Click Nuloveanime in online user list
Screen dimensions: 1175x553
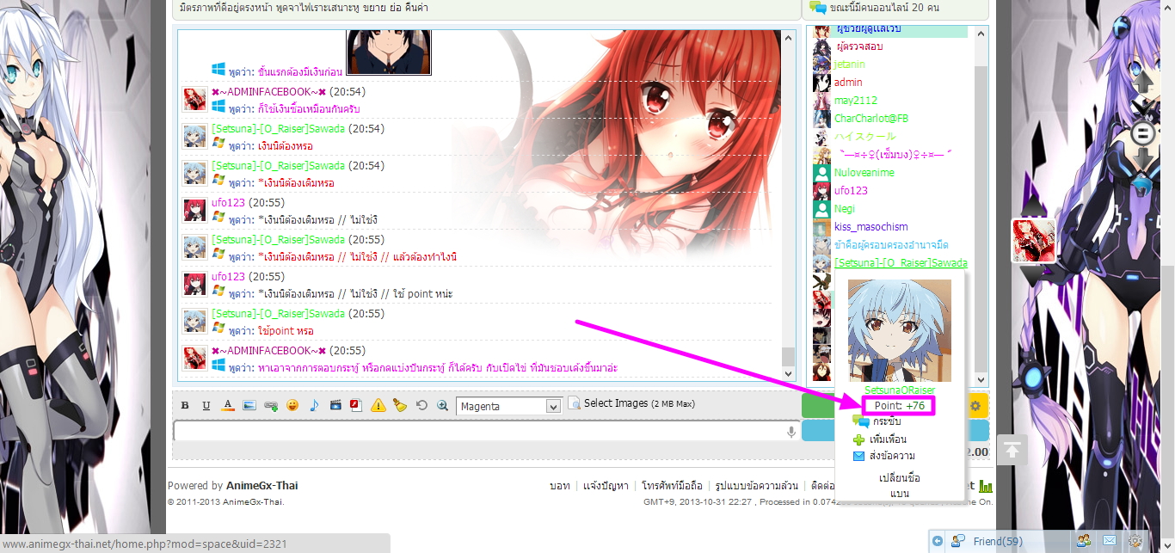click(x=864, y=173)
